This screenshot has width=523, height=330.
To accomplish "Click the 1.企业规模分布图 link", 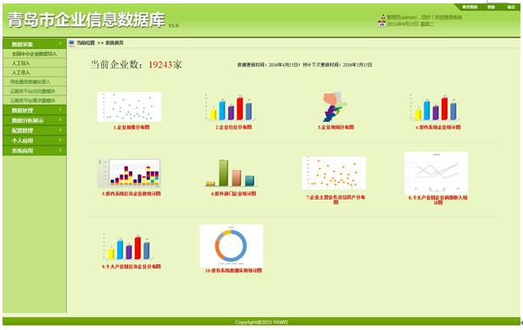I will pos(131,127).
